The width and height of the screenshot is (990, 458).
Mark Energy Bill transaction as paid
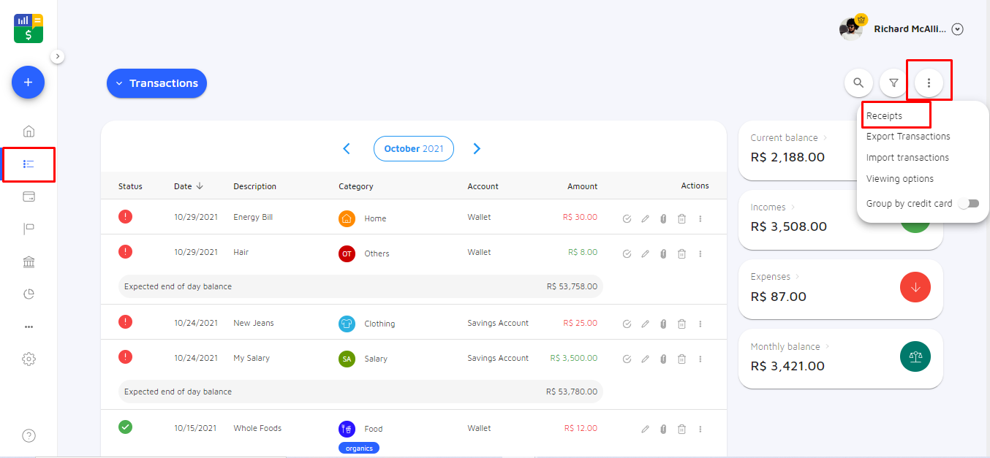click(627, 218)
